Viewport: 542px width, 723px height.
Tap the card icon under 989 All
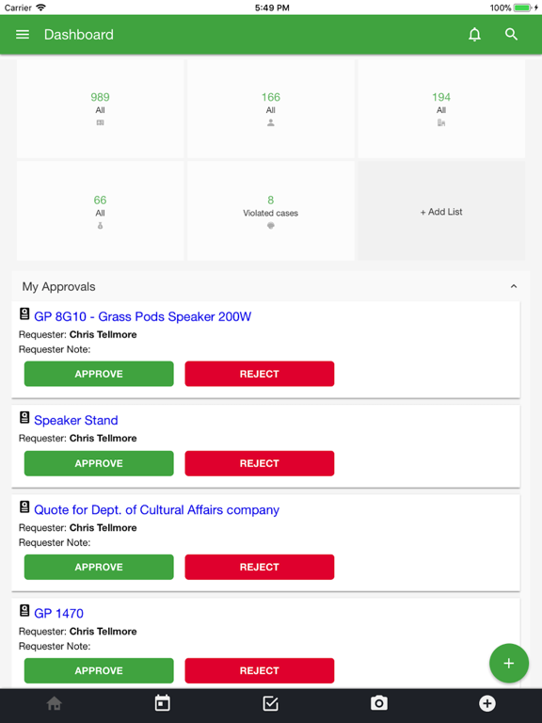pos(100,122)
